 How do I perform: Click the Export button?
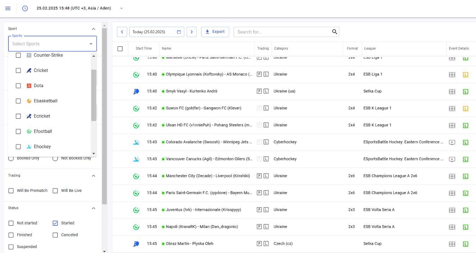(x=215, y=32)
